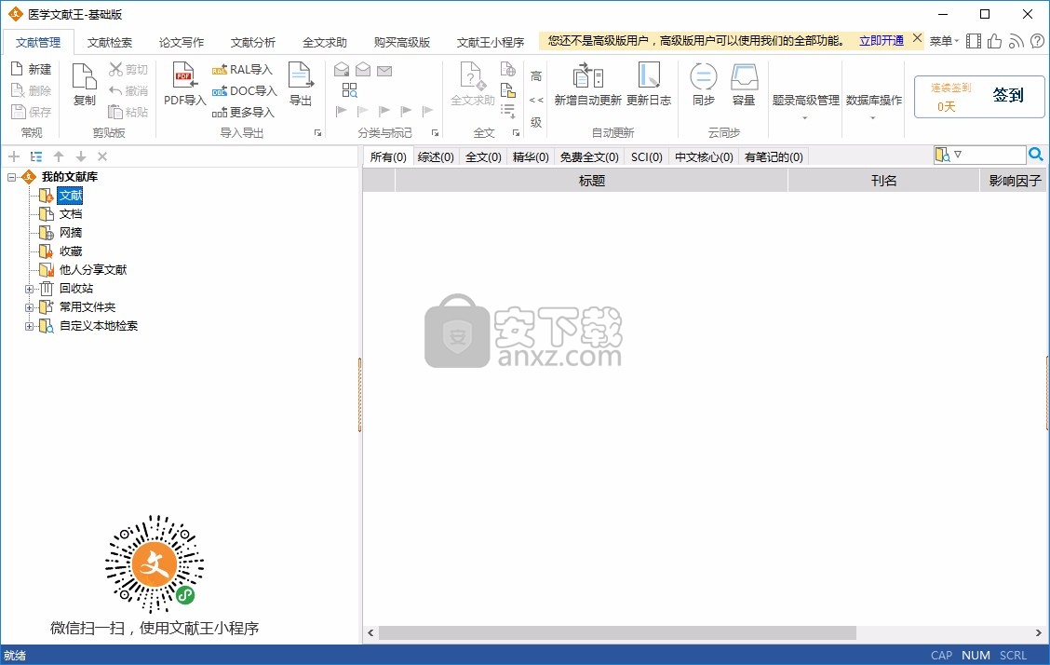Dismiss the upgrade notice banner
1050x665 pixels.
click(x=918, y=38)
